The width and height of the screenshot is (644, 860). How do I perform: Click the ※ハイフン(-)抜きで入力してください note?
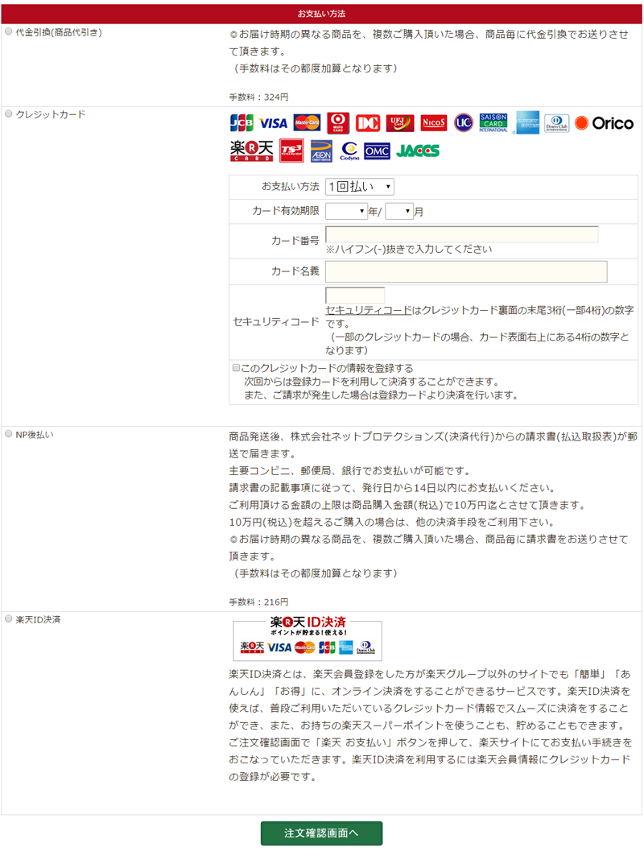(409, 250)
